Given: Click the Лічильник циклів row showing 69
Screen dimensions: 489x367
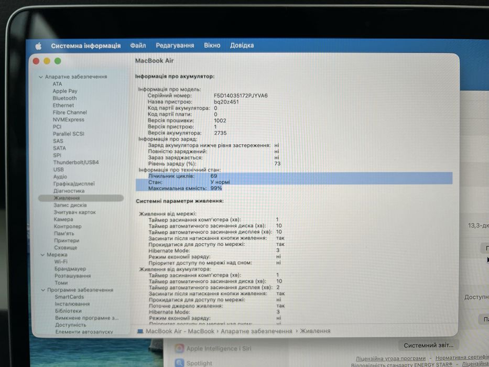Looking at the screenshot, I should pos(294,176).
